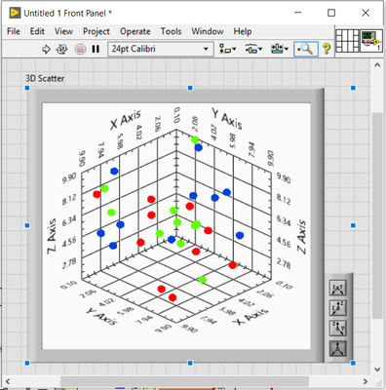Viewport: 386px width, 390px height.
Task: Click the Pause button in the toolbar
Action: tap(96, 49)
